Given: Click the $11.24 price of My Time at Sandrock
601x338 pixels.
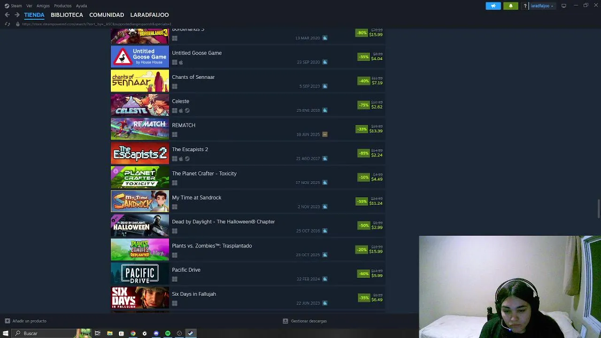Looking at the screenshot, I should click(x=376, y=203).
